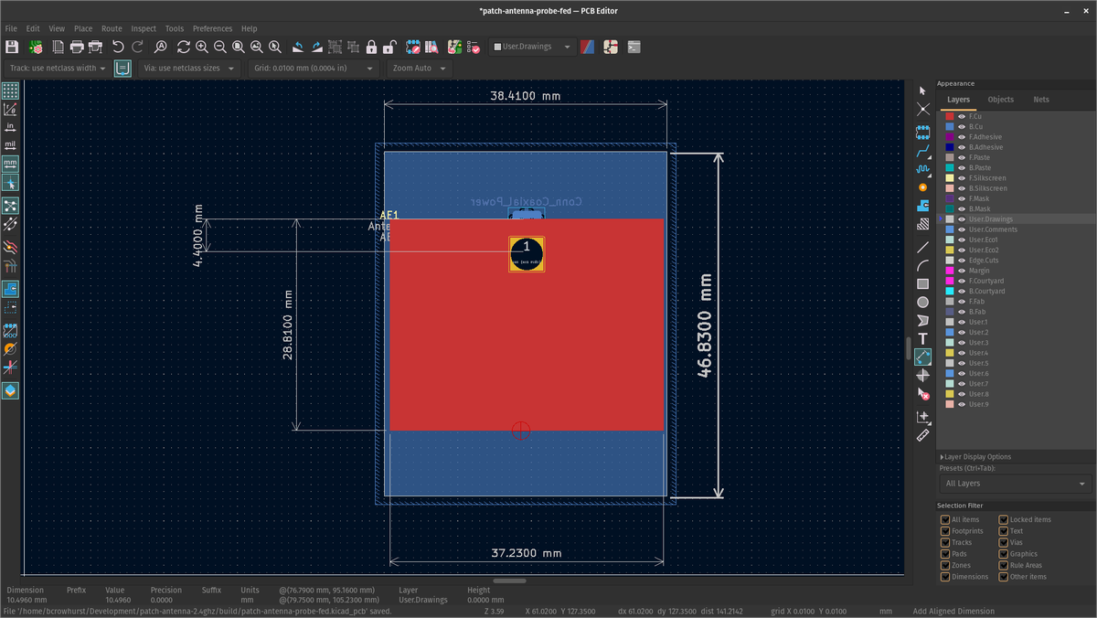Screen dimensions: 1097x618
Task: Select the Draw Rectangle tool
Action: [922, 283]
